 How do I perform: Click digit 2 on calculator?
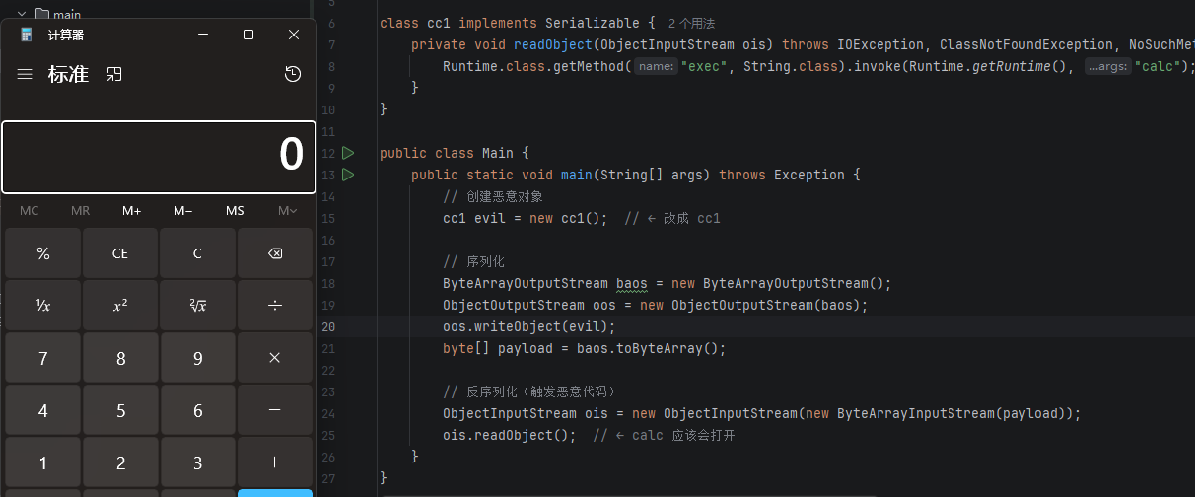click(x=120, y=462)
